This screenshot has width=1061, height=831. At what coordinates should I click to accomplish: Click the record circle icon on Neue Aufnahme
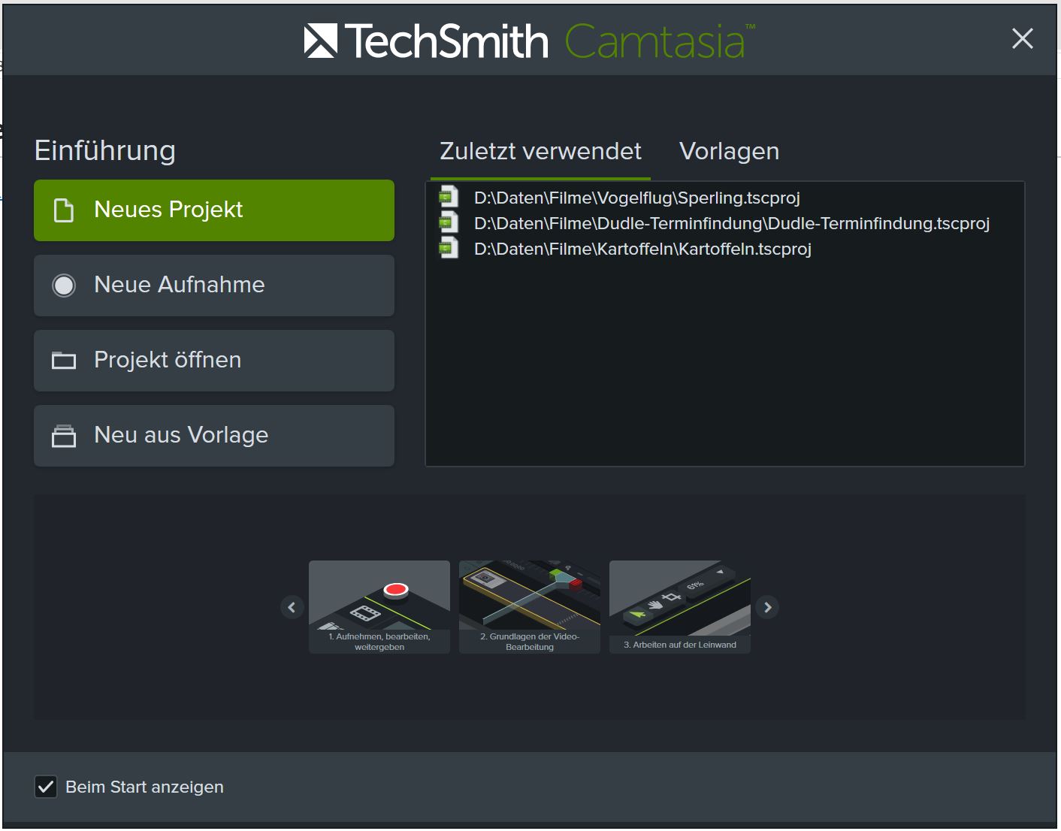tap(64, 286)
